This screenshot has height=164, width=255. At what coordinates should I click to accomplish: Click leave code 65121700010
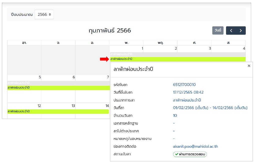(x=184, y=85)
